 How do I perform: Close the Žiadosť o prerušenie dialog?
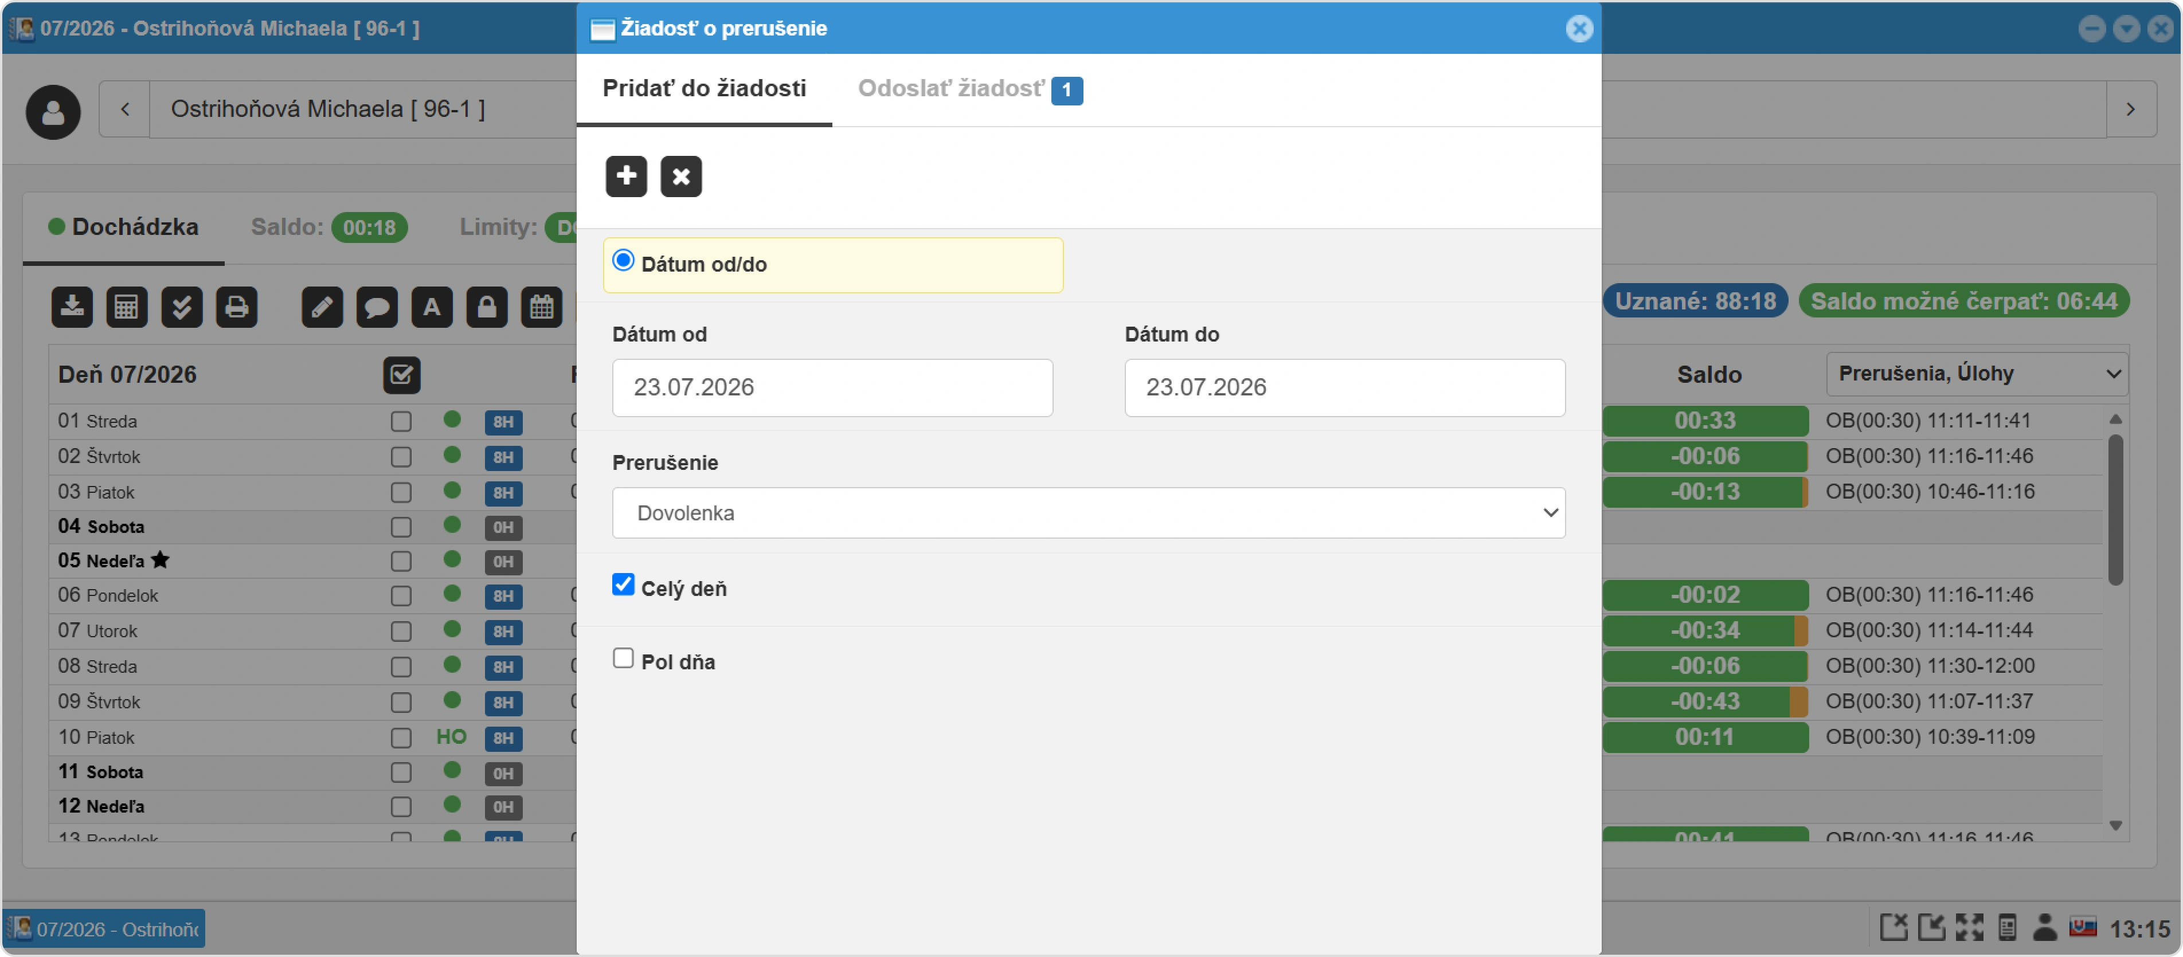point(1578,28)
